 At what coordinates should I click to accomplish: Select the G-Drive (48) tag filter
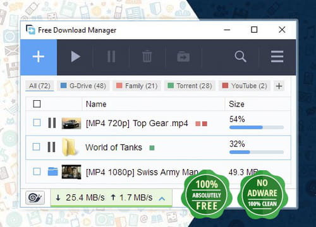pos(83,86)
